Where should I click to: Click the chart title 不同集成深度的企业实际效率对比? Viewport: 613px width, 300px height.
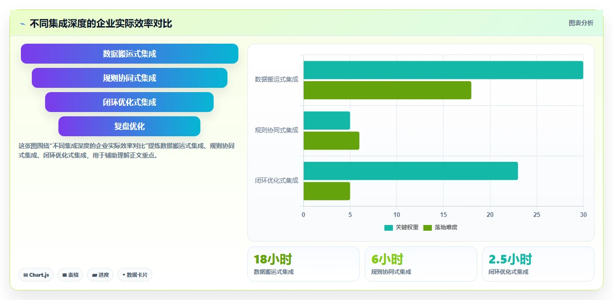[101, 23]
